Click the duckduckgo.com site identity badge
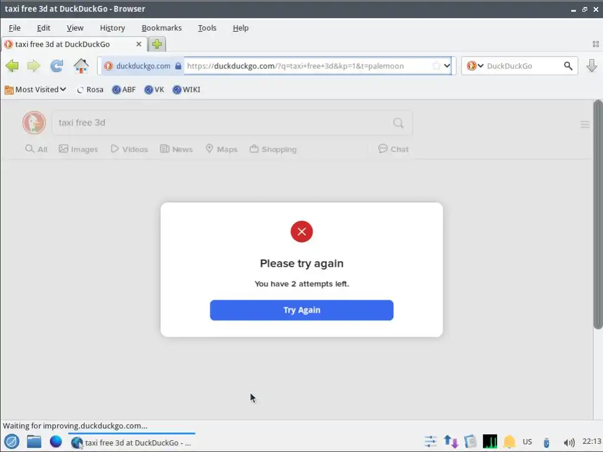 143,66
